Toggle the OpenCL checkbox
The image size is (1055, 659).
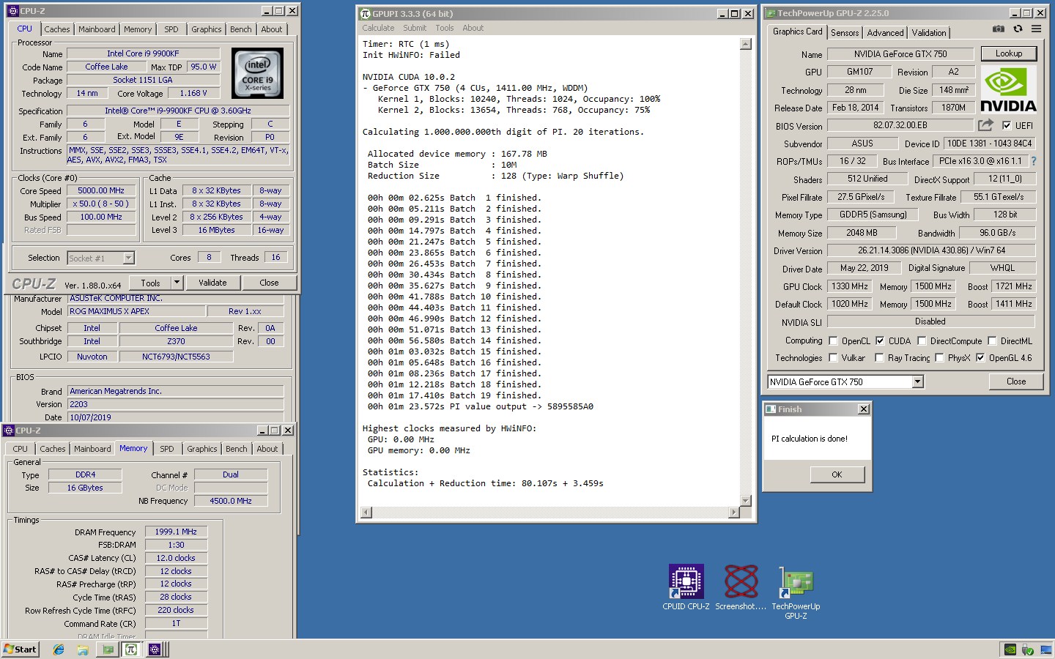pos(833,340)
